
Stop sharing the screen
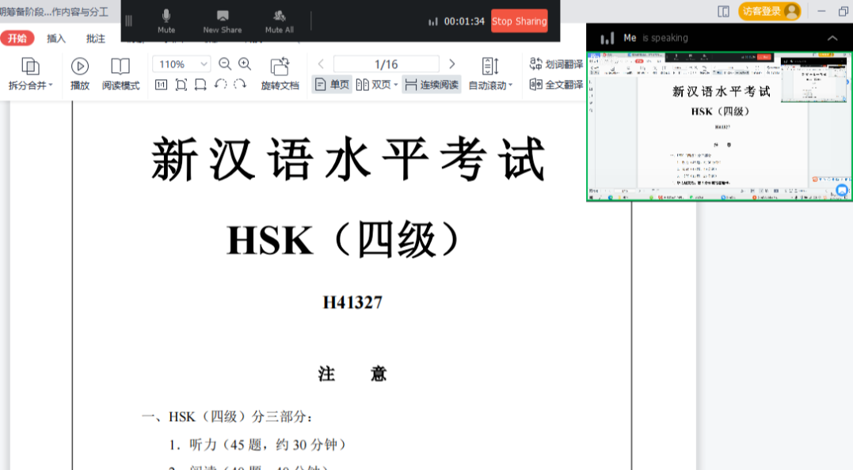(519, 21)
